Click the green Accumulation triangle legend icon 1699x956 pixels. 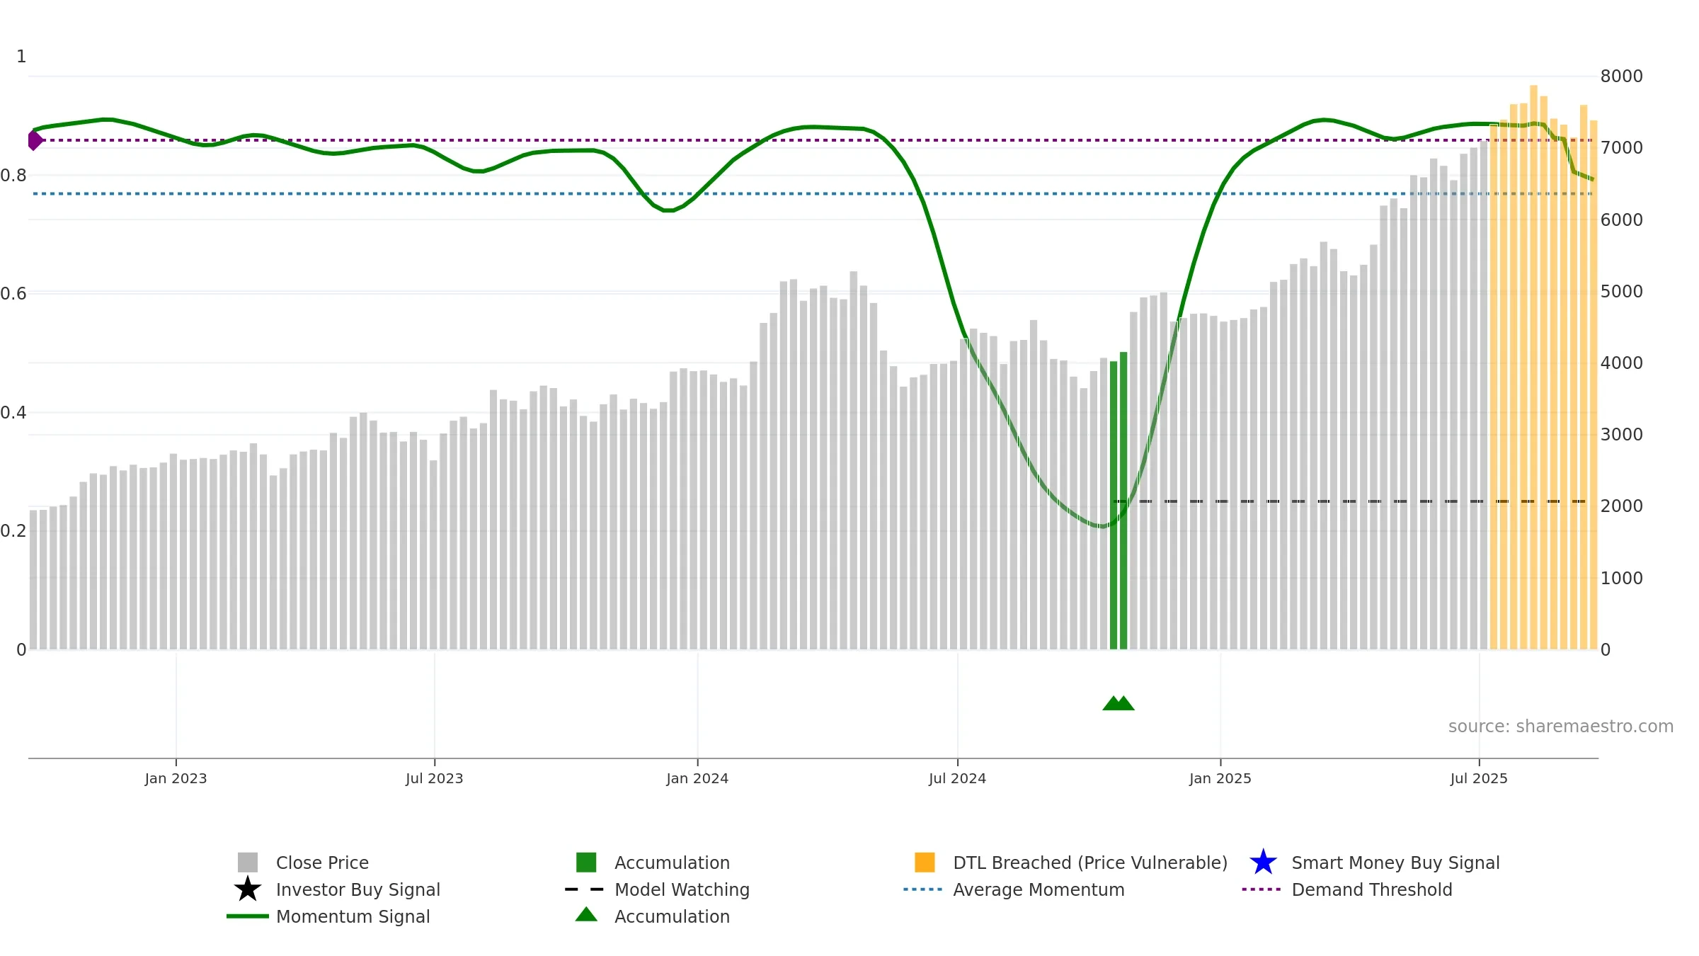pyautogui.click(x=586, y=914)
